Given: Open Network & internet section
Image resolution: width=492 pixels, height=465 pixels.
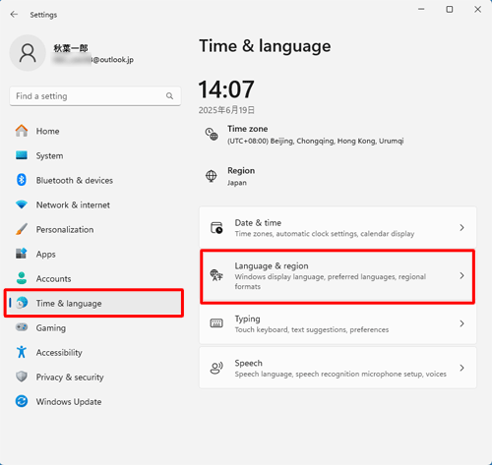Looking at the screenshot, I should tap(73, 204).
